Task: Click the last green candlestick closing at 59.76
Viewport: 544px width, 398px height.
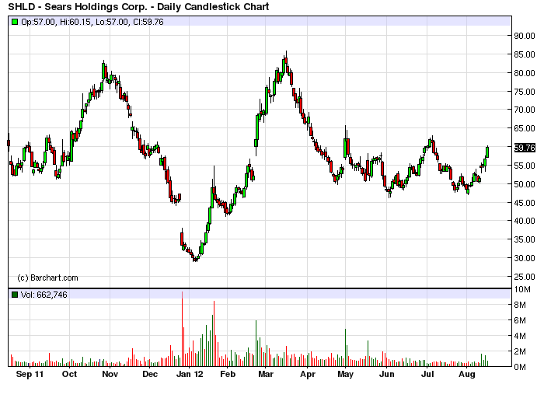Action: [487, 152]
